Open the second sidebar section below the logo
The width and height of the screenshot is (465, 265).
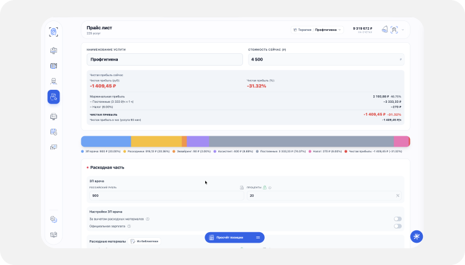point(53,66)
